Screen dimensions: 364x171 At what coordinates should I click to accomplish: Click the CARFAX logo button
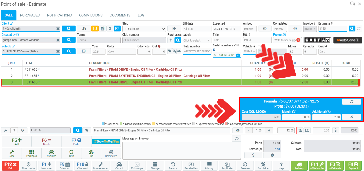318,40
